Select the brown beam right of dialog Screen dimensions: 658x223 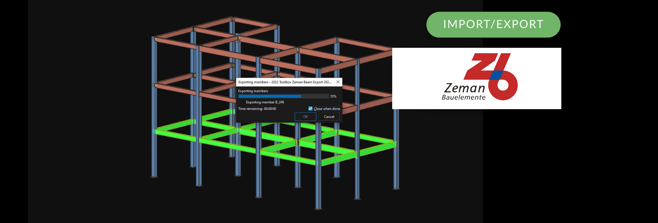pos(374,93)
